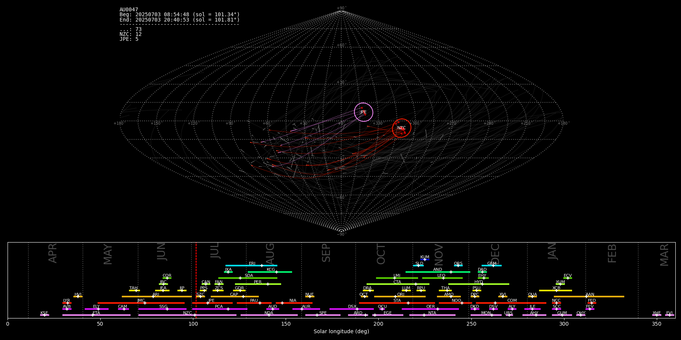Click the +90 latitude label atop map
The height and width of the screenshot is (340, 681).
(341, 8)
